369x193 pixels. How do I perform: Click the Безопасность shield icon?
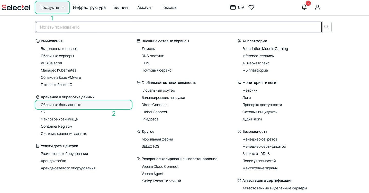(239, 131)
